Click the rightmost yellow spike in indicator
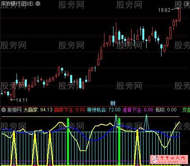 [138, 148]
